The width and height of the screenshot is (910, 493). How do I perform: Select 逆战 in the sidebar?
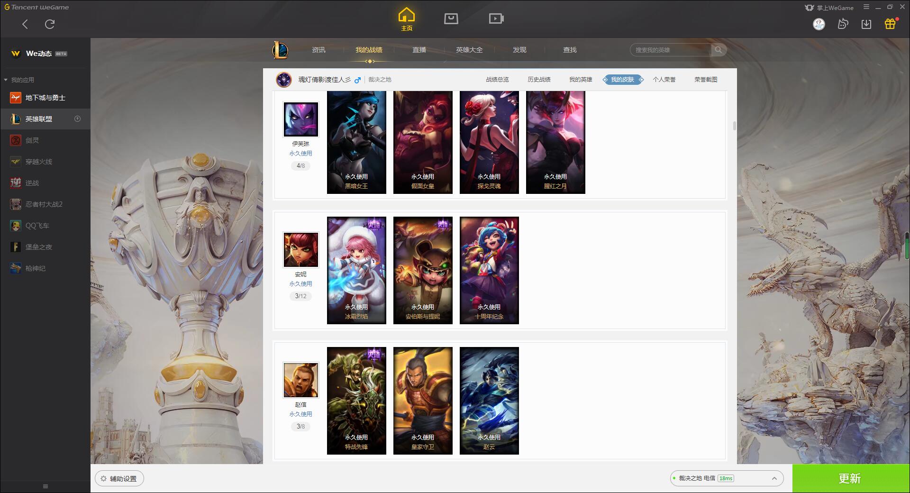(45, 183)
